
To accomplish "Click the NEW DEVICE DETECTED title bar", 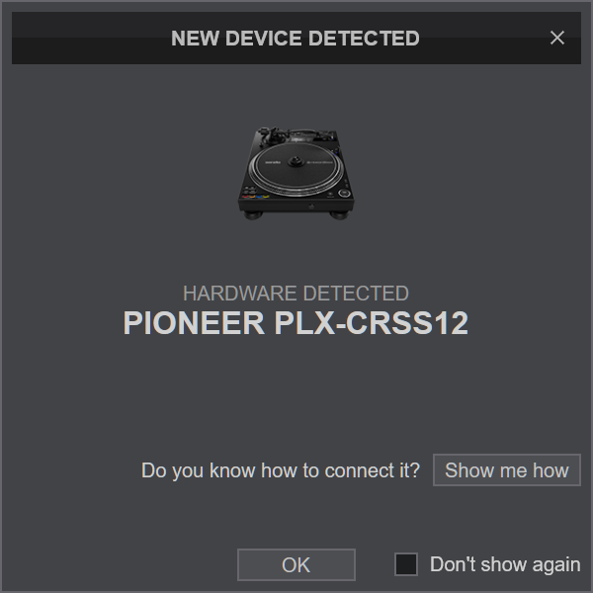I will [296, 38].
